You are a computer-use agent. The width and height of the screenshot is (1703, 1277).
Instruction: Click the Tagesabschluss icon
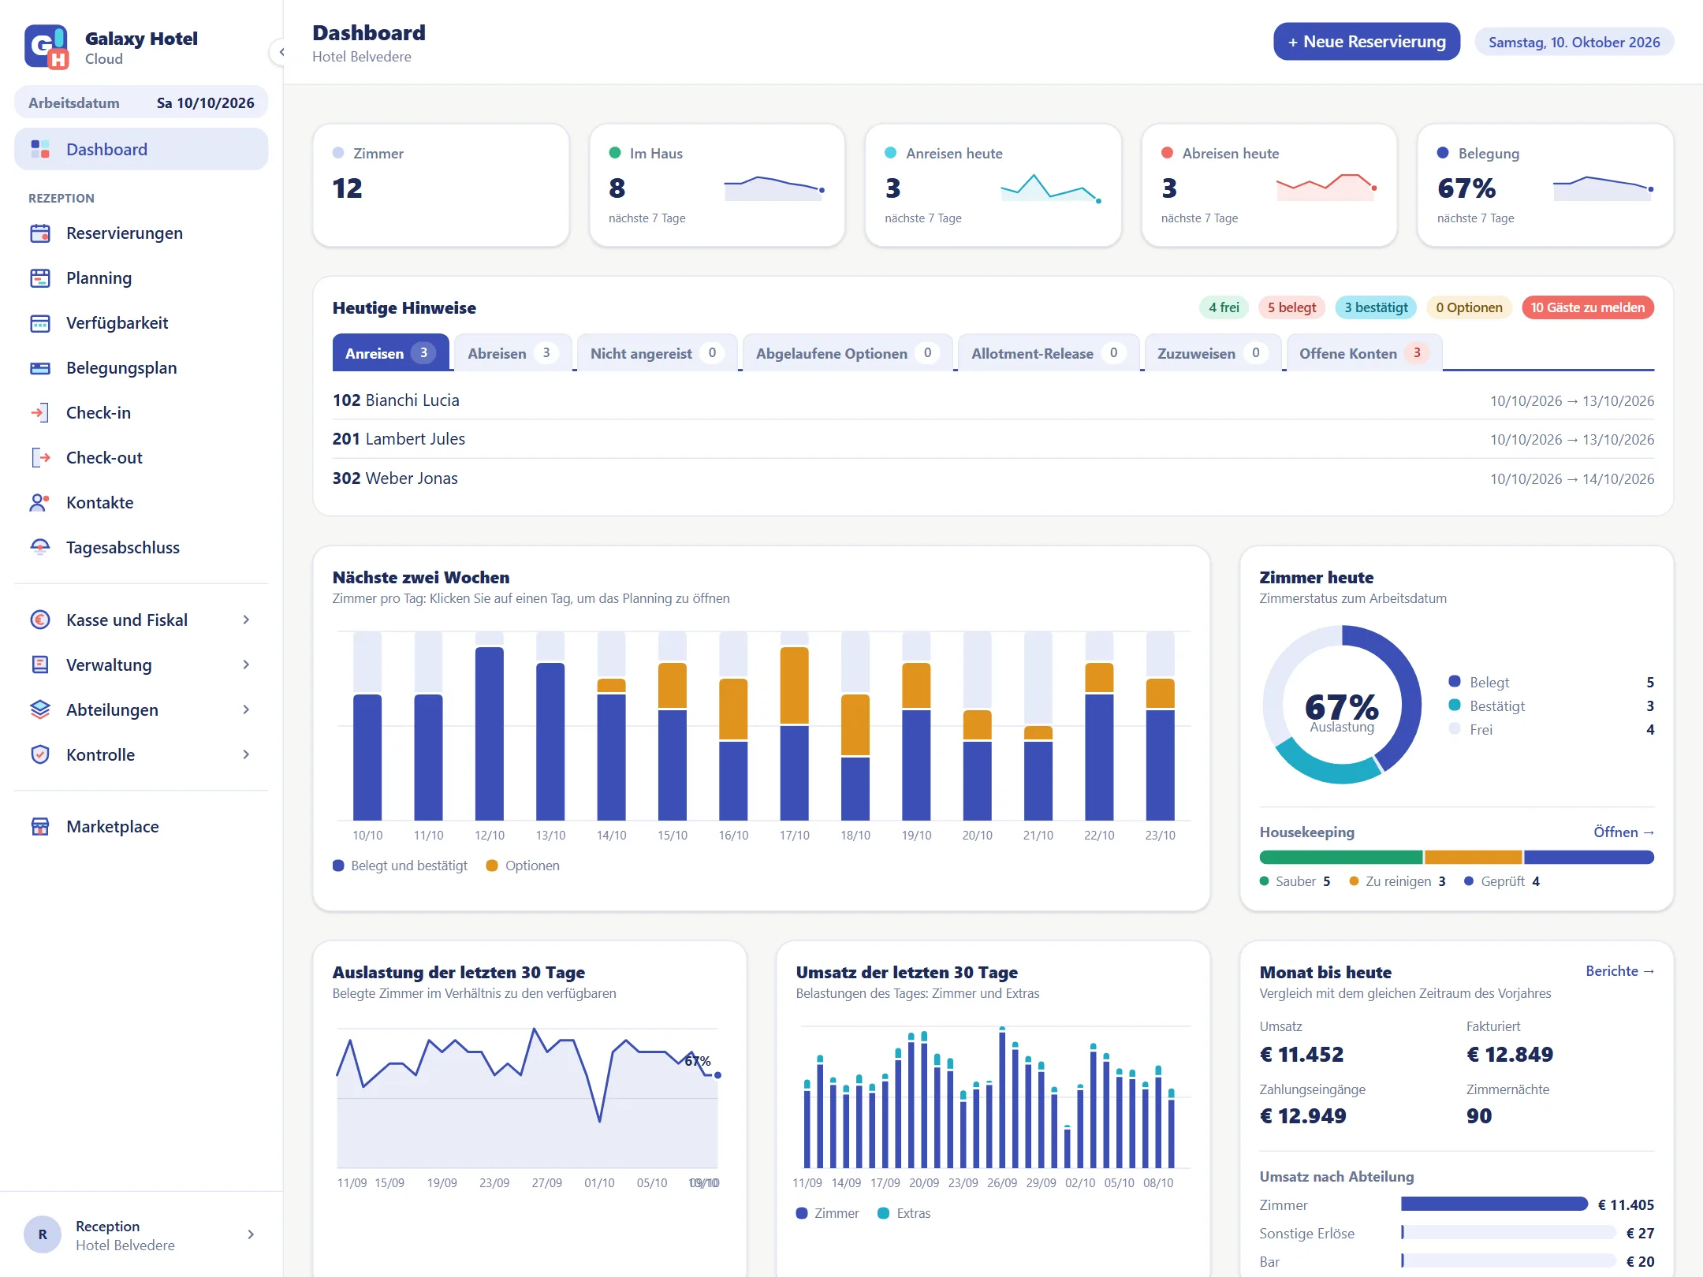(x=40, y=548)
